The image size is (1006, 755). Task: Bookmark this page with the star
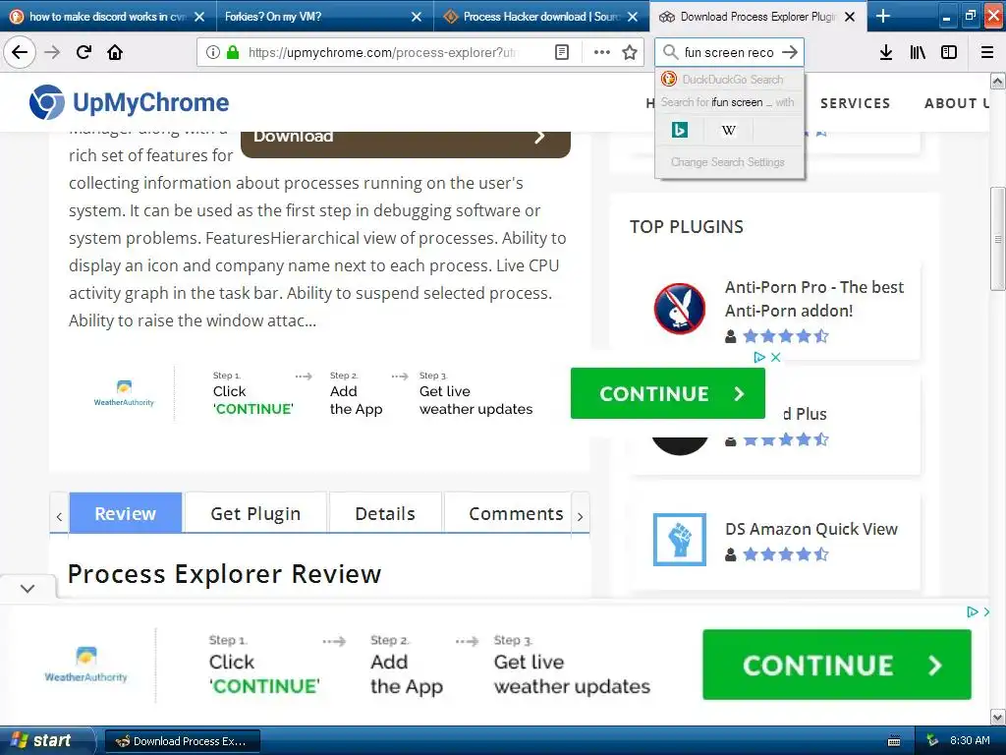[x=630, y=52]
